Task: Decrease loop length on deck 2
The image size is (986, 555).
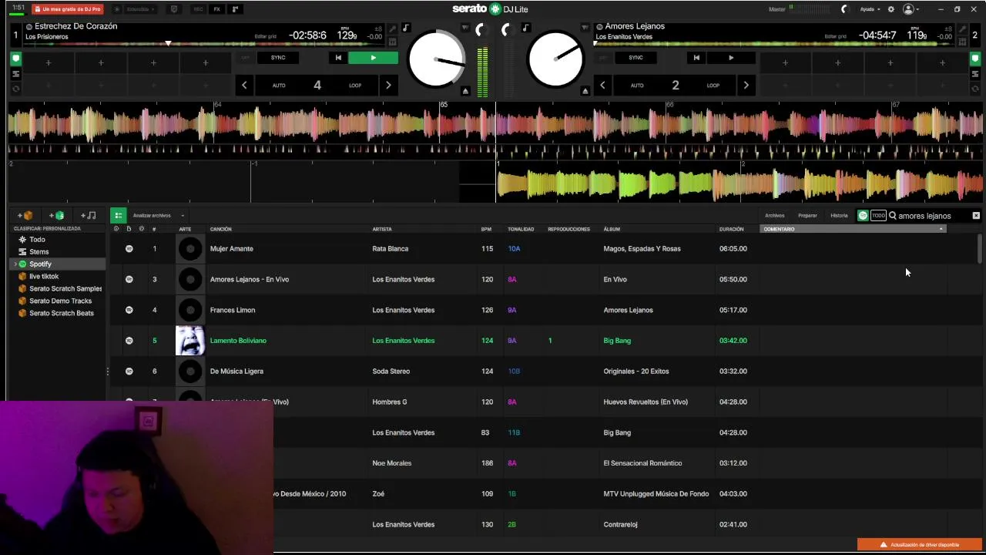Action: click(602, 86)
